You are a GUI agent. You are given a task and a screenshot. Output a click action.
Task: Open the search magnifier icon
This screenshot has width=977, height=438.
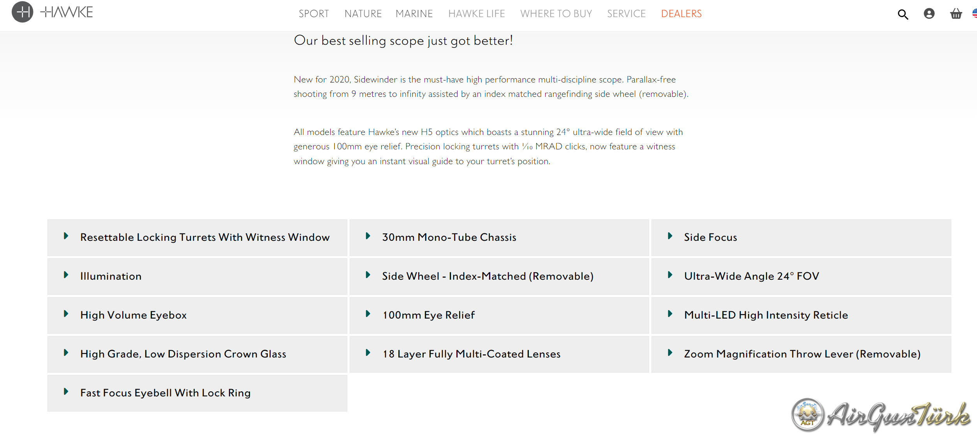click(903, 14)
